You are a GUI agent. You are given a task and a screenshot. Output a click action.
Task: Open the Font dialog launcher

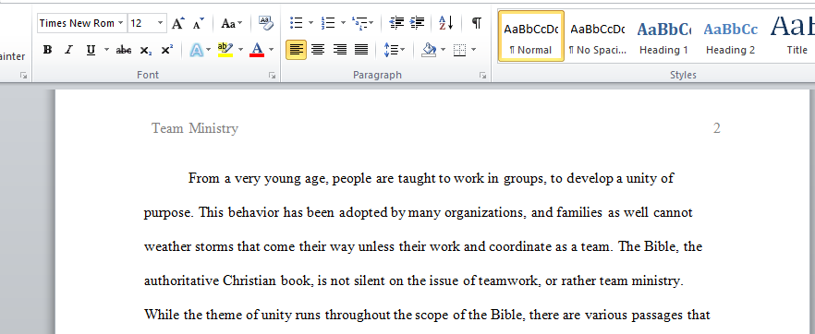coord(272,76)
